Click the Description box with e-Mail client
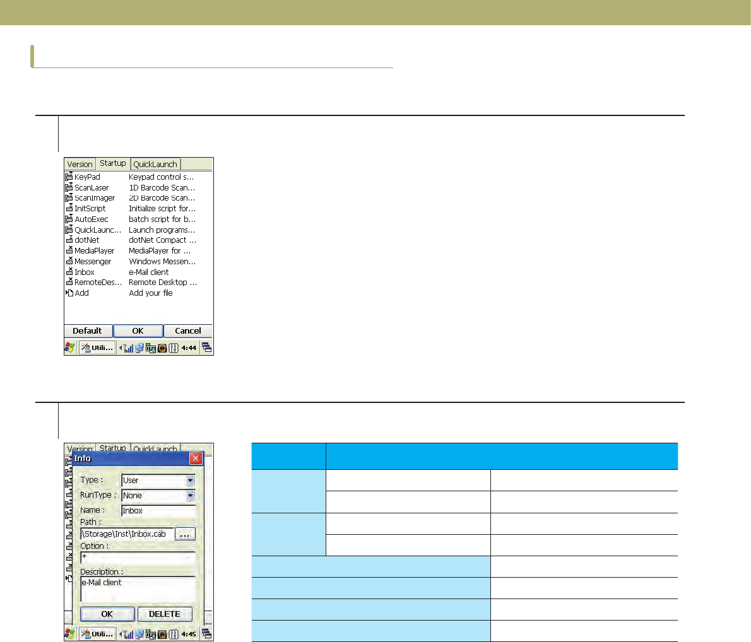751x642 pixels. (x=138, y=589)
